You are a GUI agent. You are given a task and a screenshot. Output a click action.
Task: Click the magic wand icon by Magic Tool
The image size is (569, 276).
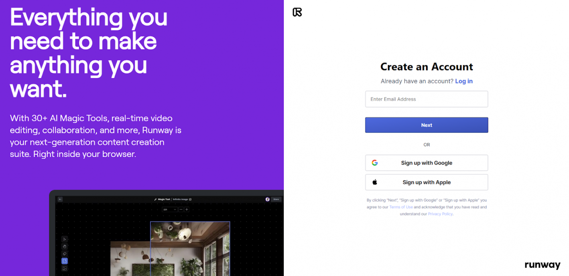pos(155,199)
